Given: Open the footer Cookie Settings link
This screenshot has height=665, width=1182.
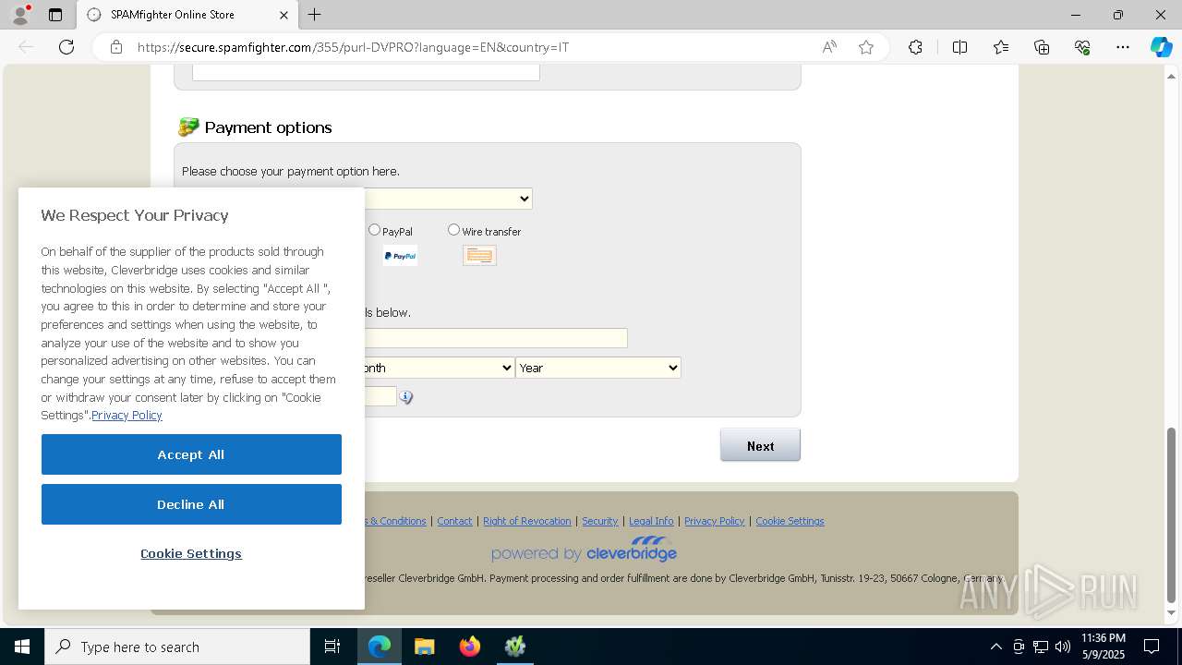Looking at the screenshot, I should (x=790, y=521).
